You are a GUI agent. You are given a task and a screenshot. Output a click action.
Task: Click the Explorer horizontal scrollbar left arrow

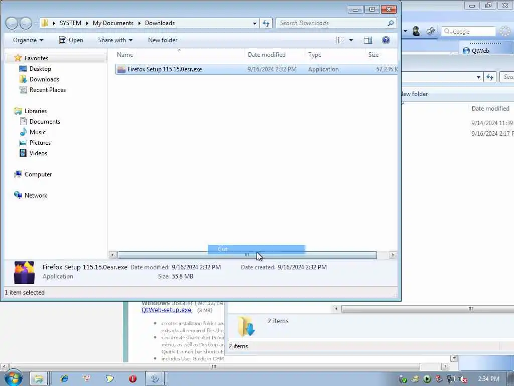(x=112, y=255)
